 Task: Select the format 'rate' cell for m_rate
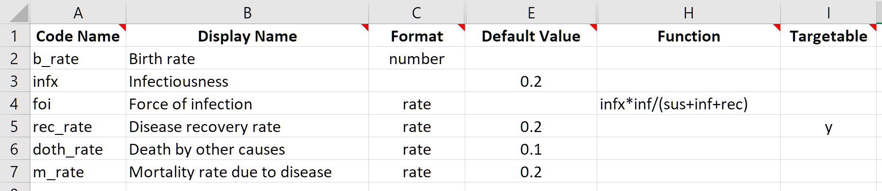click(x=417, y=171)
